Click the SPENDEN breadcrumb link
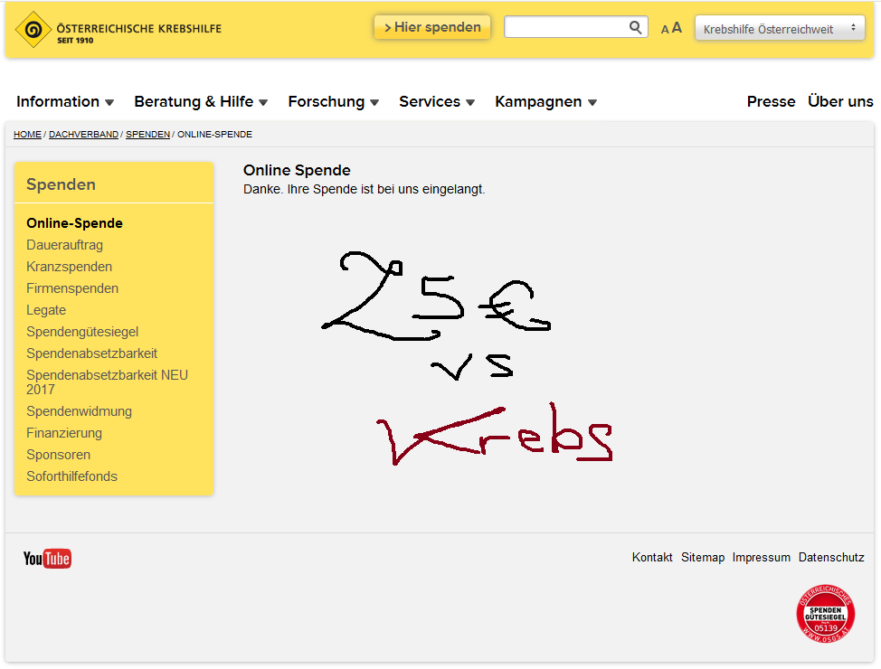The height and width of the screenshot is (669, 881). (147, 134)
